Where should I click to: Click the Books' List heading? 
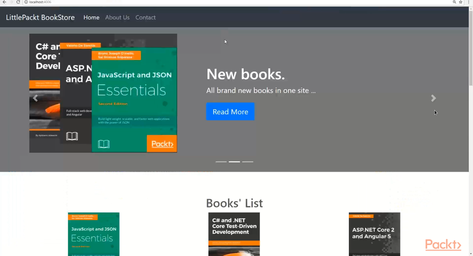point(235,203)
